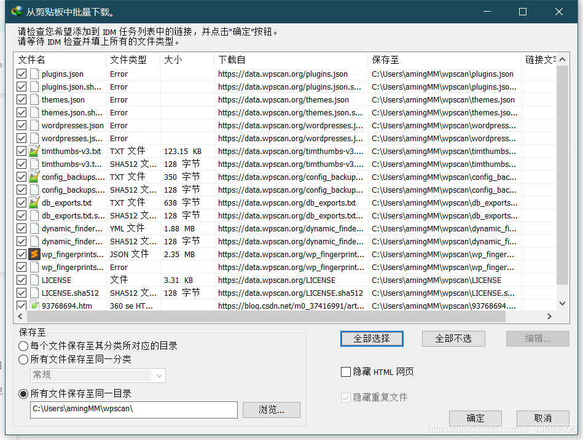Viewport: 583px width, 440px height.
Task: Uncheck the plugins.json.sh... checkbox
Action: pos(22,87)
